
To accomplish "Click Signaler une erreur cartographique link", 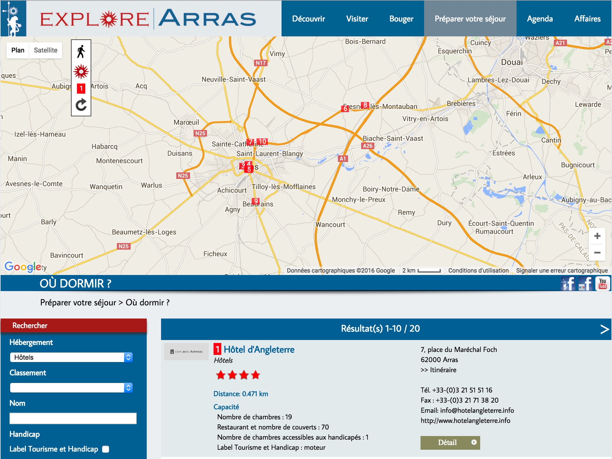I will click(x=562, y=271).
